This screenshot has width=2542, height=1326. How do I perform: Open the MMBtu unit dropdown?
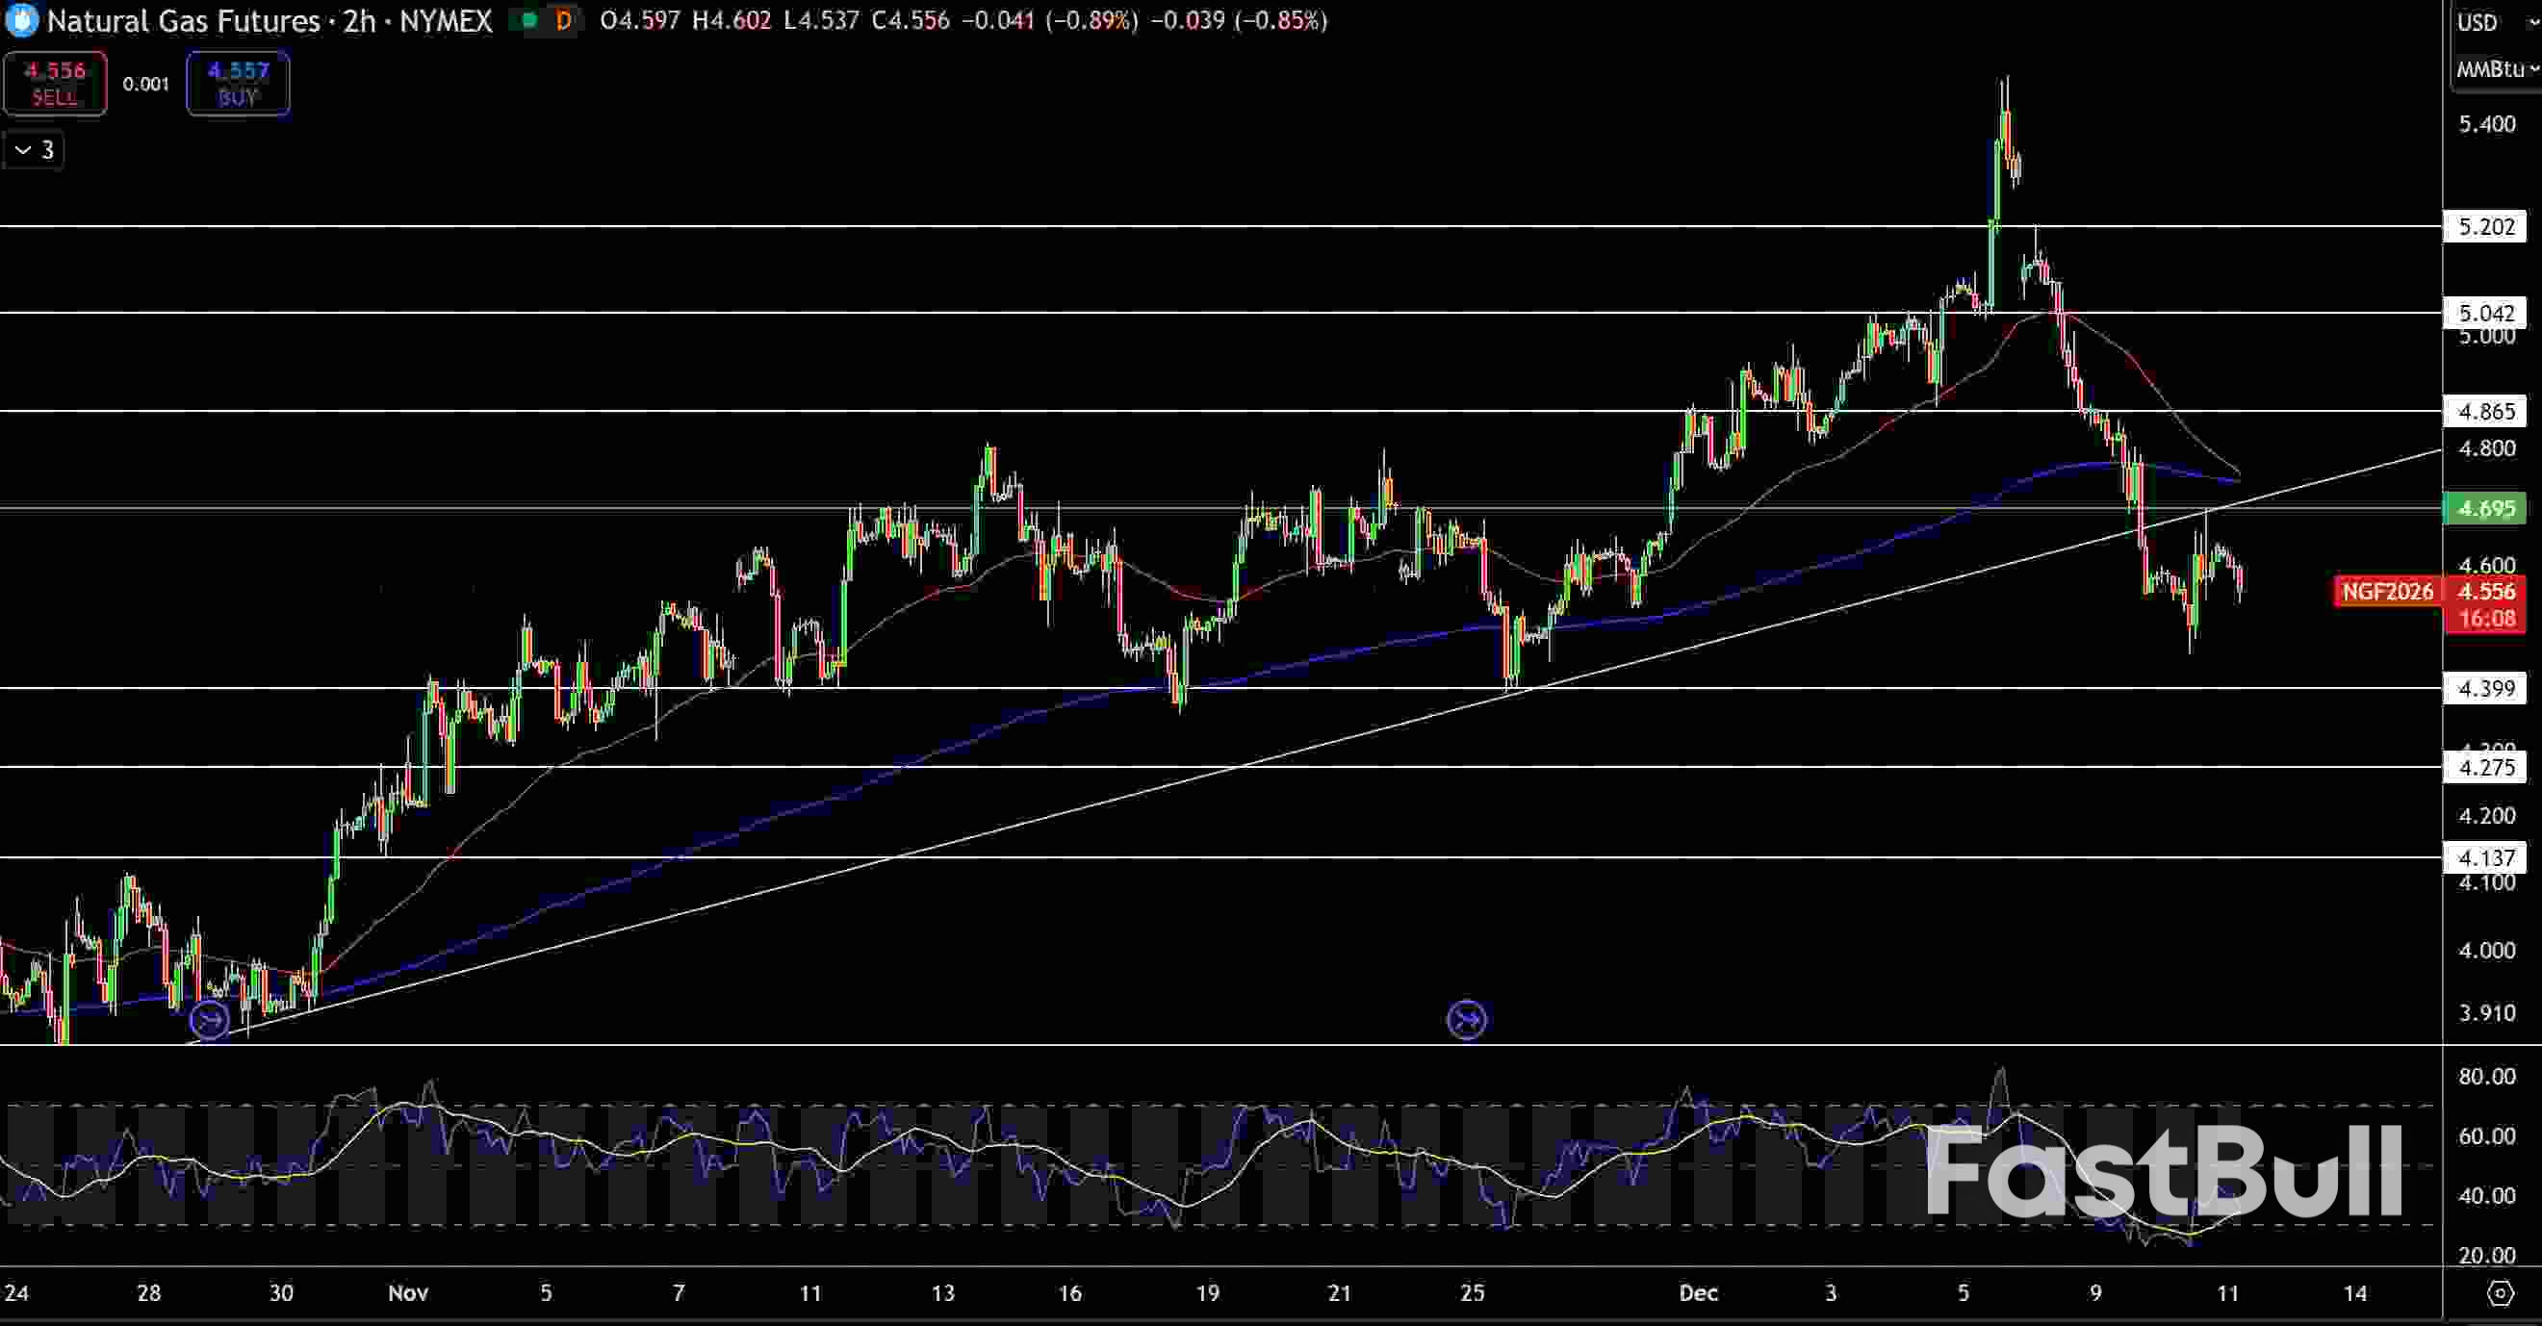[2491, 68]
